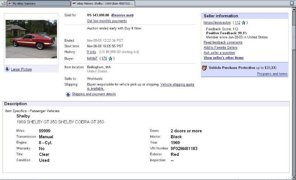Click the star icon next to buyer score 176

pyautogui.click(x=110, y=59)
